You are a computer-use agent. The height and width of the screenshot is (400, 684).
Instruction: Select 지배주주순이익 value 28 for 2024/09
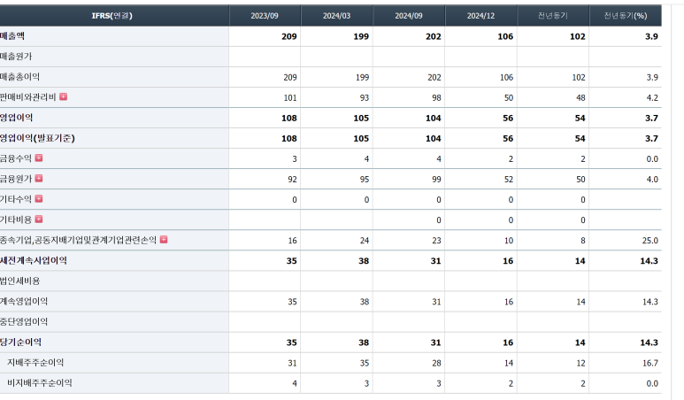tap(436, 363)
